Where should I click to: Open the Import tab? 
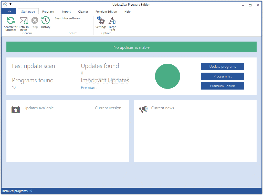[66, 12]
